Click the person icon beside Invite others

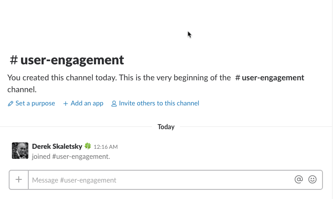tap(114, 104)
